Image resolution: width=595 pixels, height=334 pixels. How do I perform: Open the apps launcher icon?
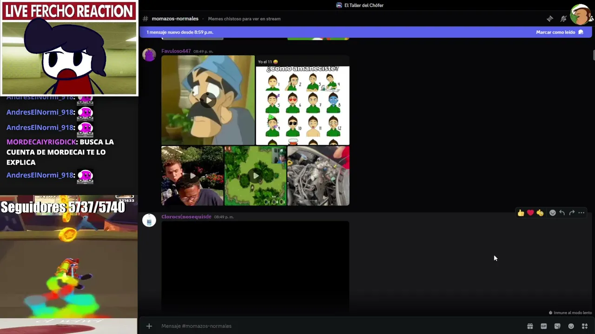pyautogui.click(x=585, y=326)
